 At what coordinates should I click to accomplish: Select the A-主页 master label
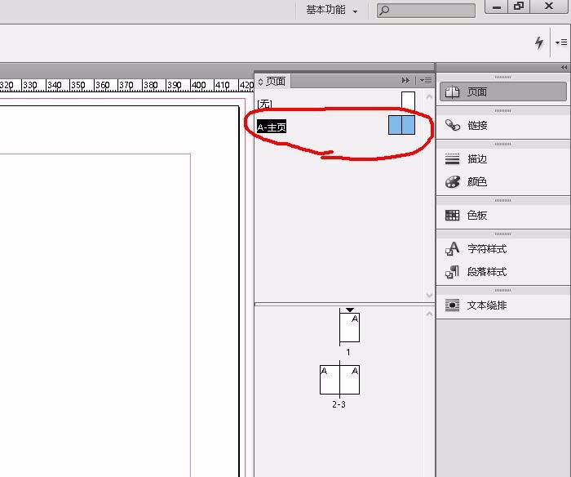(272, 127)
